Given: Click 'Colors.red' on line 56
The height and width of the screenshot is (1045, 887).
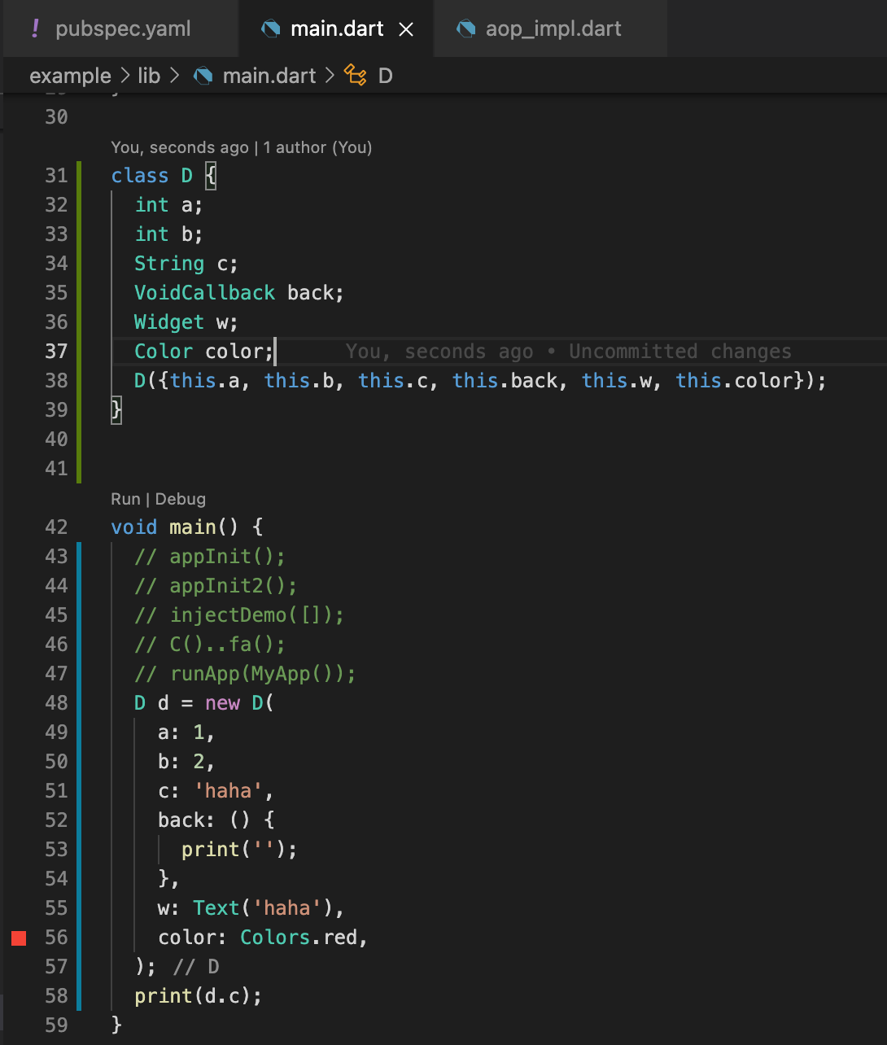Looking at the screenshot, I should [299, 938].
